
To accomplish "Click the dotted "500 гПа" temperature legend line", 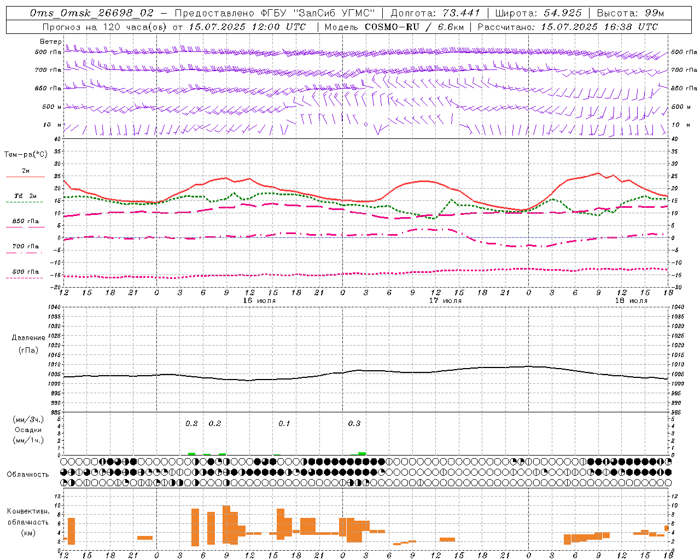I will coord(24,278).
